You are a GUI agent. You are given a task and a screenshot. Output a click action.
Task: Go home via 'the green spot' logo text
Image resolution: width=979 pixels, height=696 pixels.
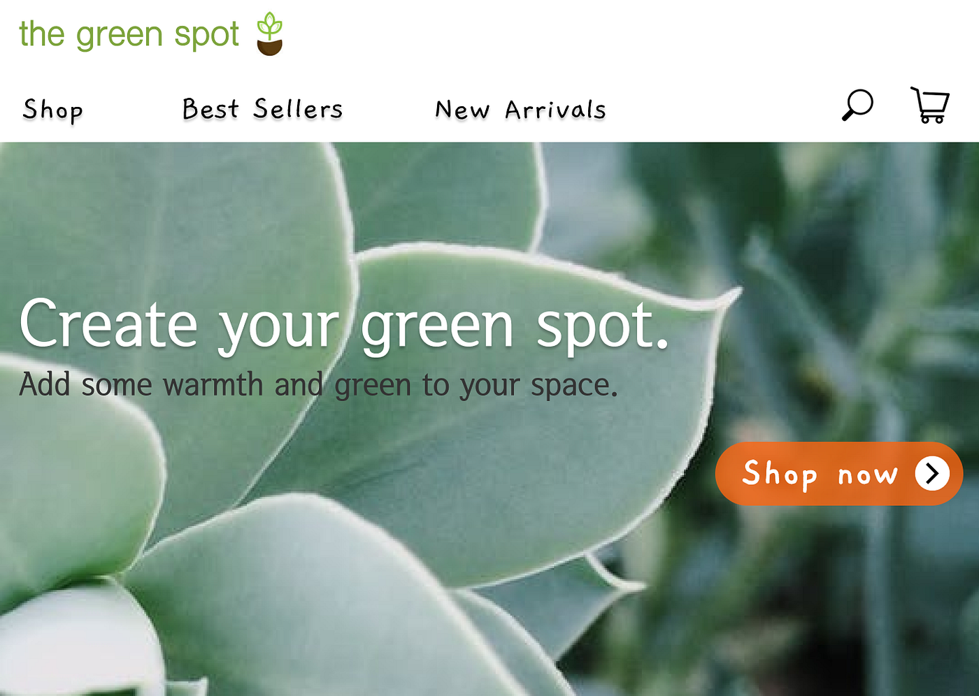click(x=129, y=34)
